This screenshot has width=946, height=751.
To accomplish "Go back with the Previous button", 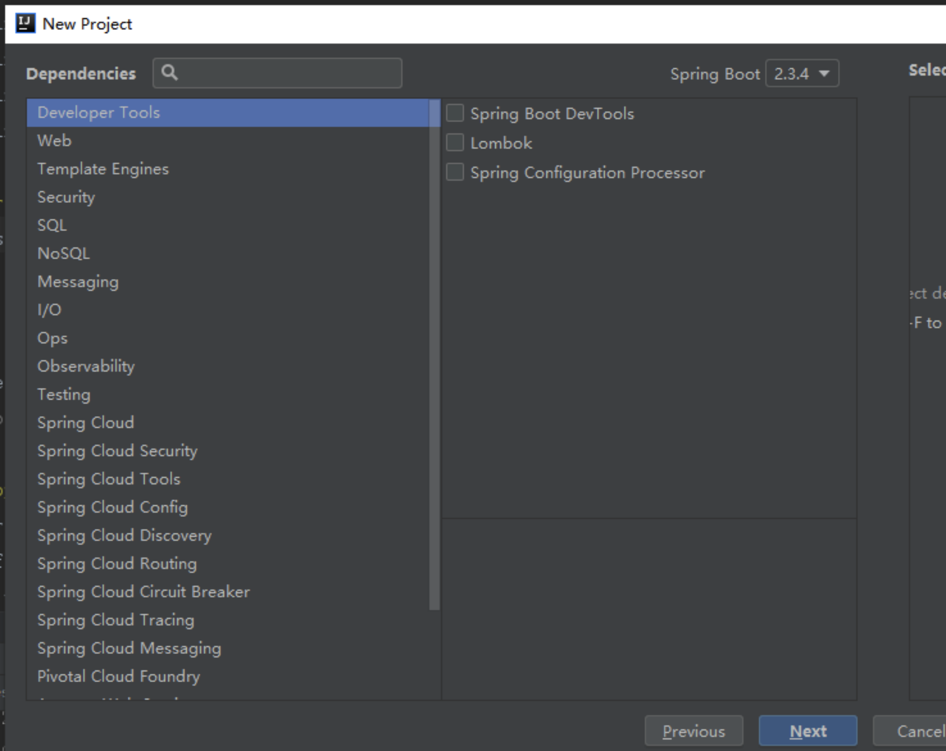I will 693,731.
